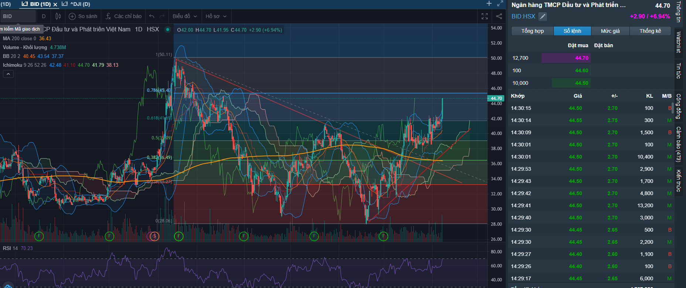The height and width of the screenshot is (288, 686).
Task: Toggle fullscreen chart mode icon
Action: (x=485, y=16)
